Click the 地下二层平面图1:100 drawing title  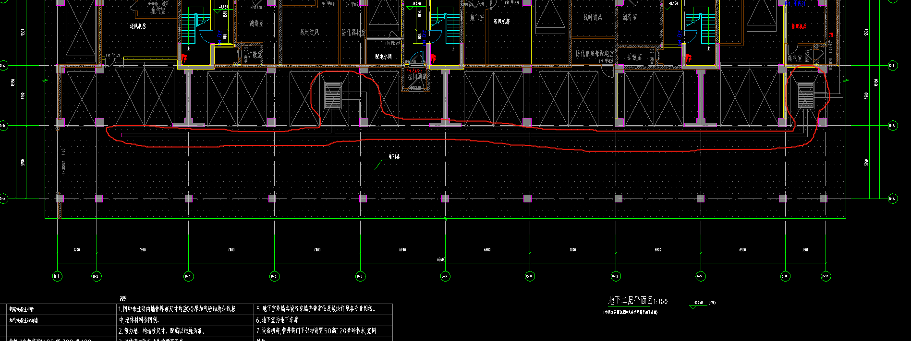click(638, 301)
